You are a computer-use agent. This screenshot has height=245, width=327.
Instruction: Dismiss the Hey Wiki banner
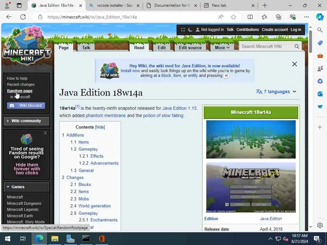[294, 64]
